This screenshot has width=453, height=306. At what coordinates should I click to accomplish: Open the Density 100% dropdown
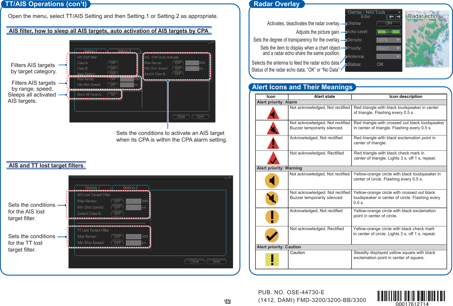[x=389, y=40]
